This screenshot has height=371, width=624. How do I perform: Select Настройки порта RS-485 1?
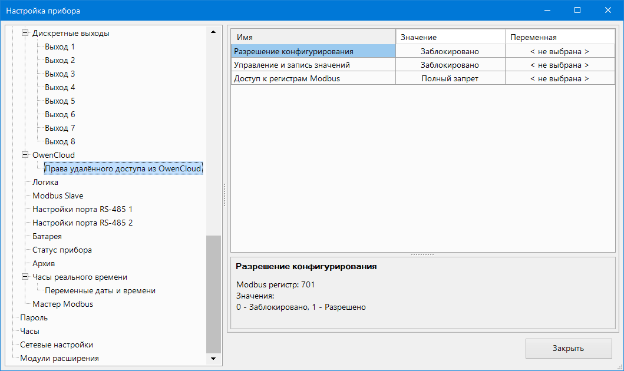82,210
